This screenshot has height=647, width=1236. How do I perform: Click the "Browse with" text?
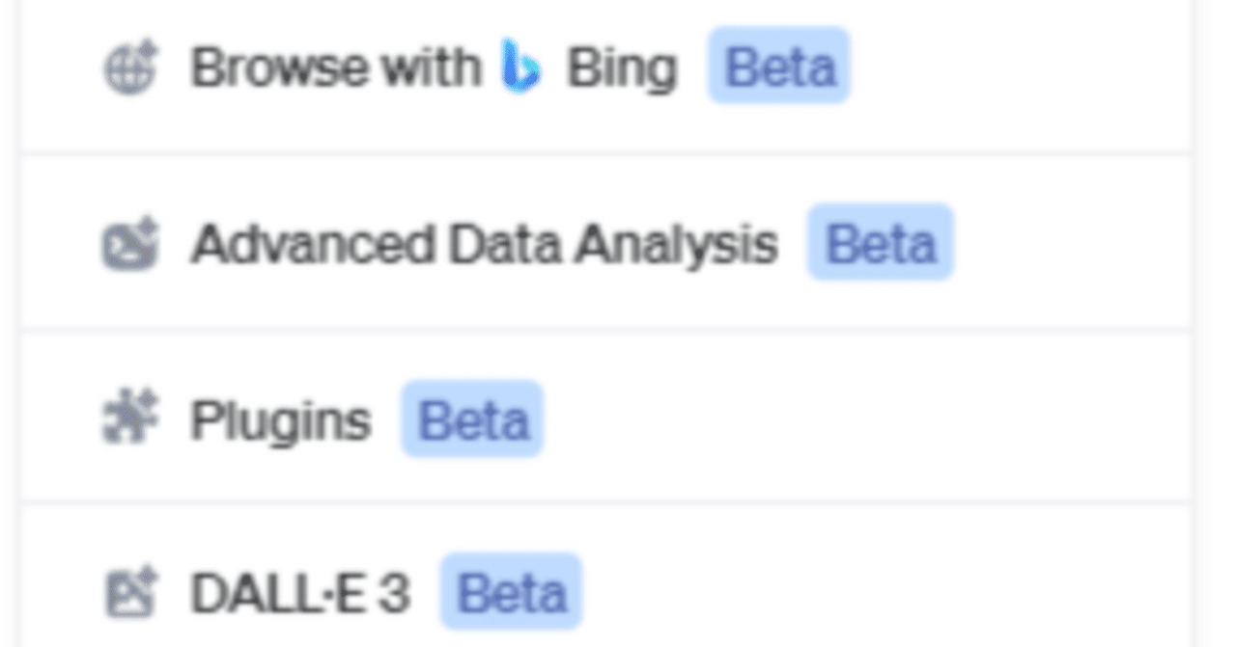pyautogui.click(x=335, y=68)
